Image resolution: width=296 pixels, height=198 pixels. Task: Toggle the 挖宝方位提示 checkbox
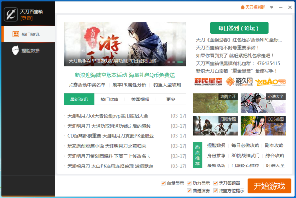[x=216, y=191]
